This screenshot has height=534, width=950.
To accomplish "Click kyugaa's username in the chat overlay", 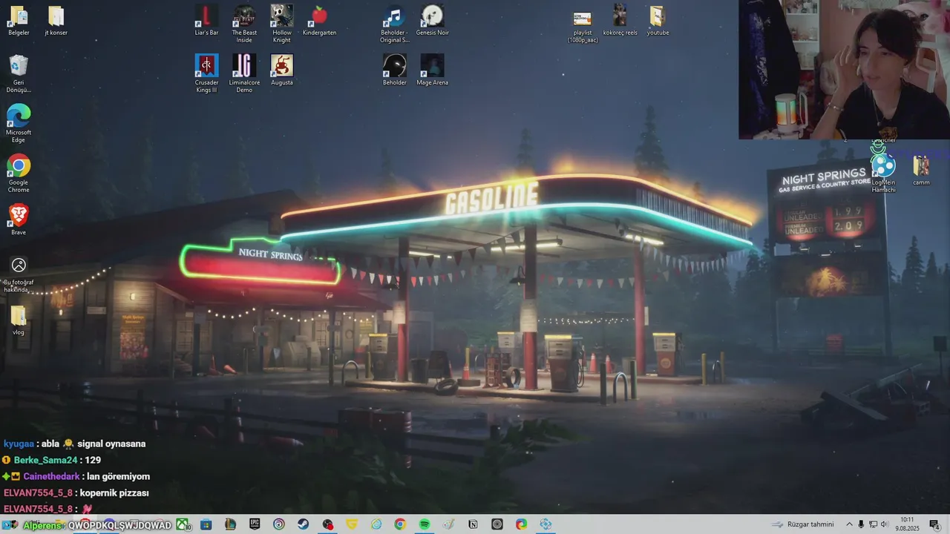I will 19,444.
